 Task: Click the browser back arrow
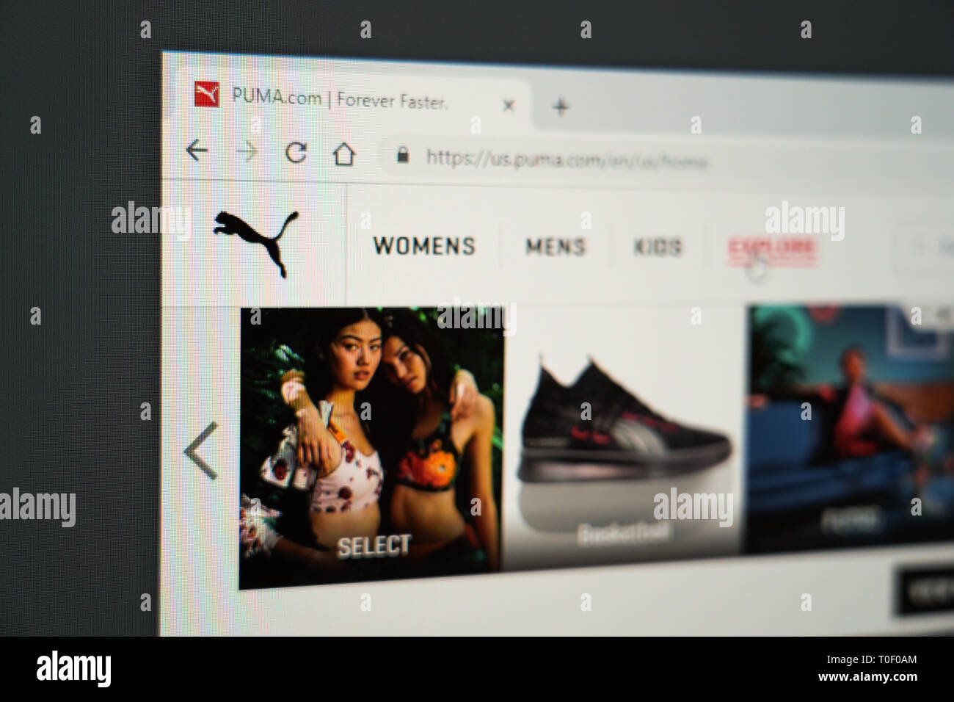point(197,151)
